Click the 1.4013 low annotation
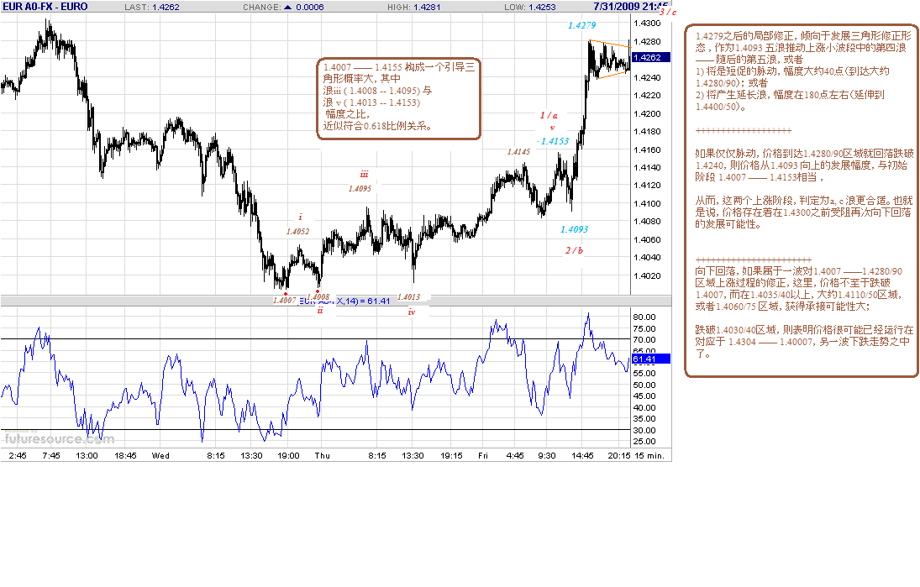Image resolution: width=920 pixels, height=587 pixels. coord(408,297)
